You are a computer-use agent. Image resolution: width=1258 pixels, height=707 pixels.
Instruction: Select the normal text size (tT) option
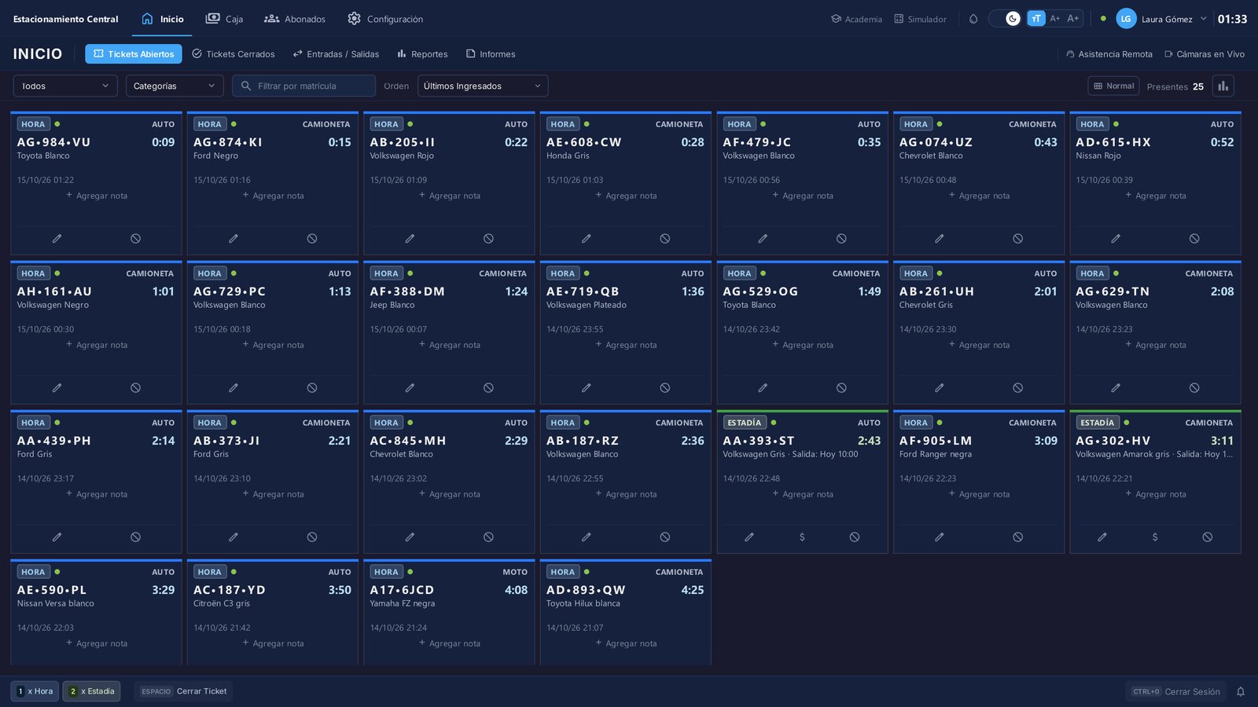pos(1036,19)
